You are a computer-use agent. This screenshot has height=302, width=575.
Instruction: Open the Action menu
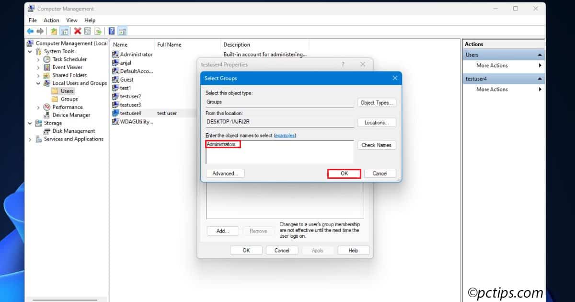coord(51,20)
